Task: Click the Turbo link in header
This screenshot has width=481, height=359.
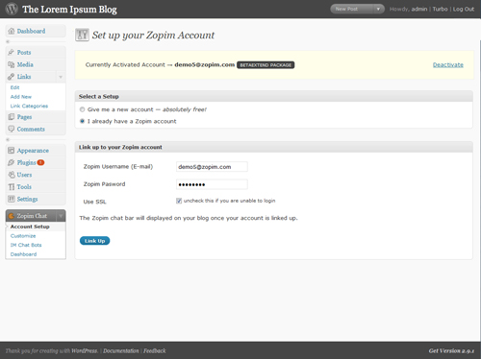Action: pyautogui.click(x=440, y=9)
